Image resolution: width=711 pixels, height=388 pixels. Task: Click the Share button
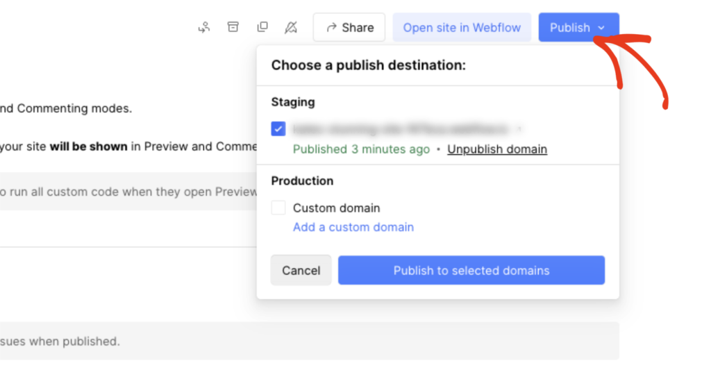click(349, 28)
